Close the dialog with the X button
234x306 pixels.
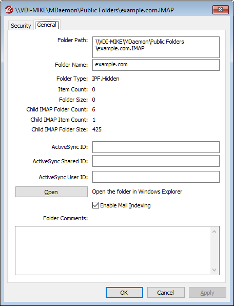point(221,10)
